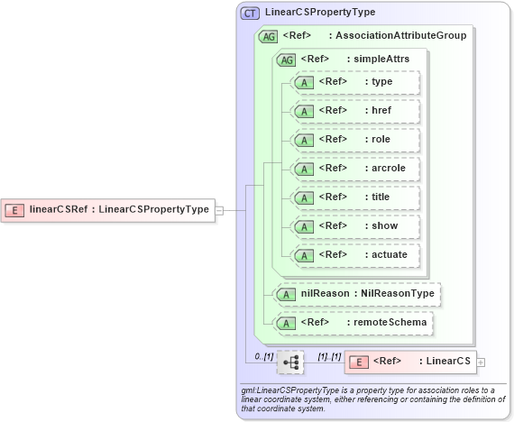The image size is (514, 422).
Task: Click the A icon for remoteSchema attribute
Action: coord(286,324)
